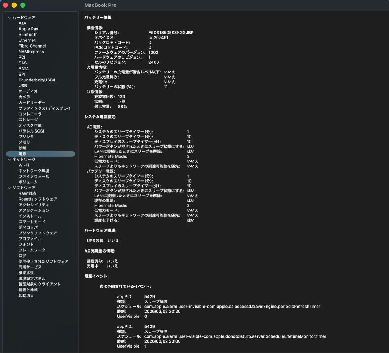Open the デベロッパ sidebar item
The width and height of the screenshot is (389, 353).
point(28,228)
